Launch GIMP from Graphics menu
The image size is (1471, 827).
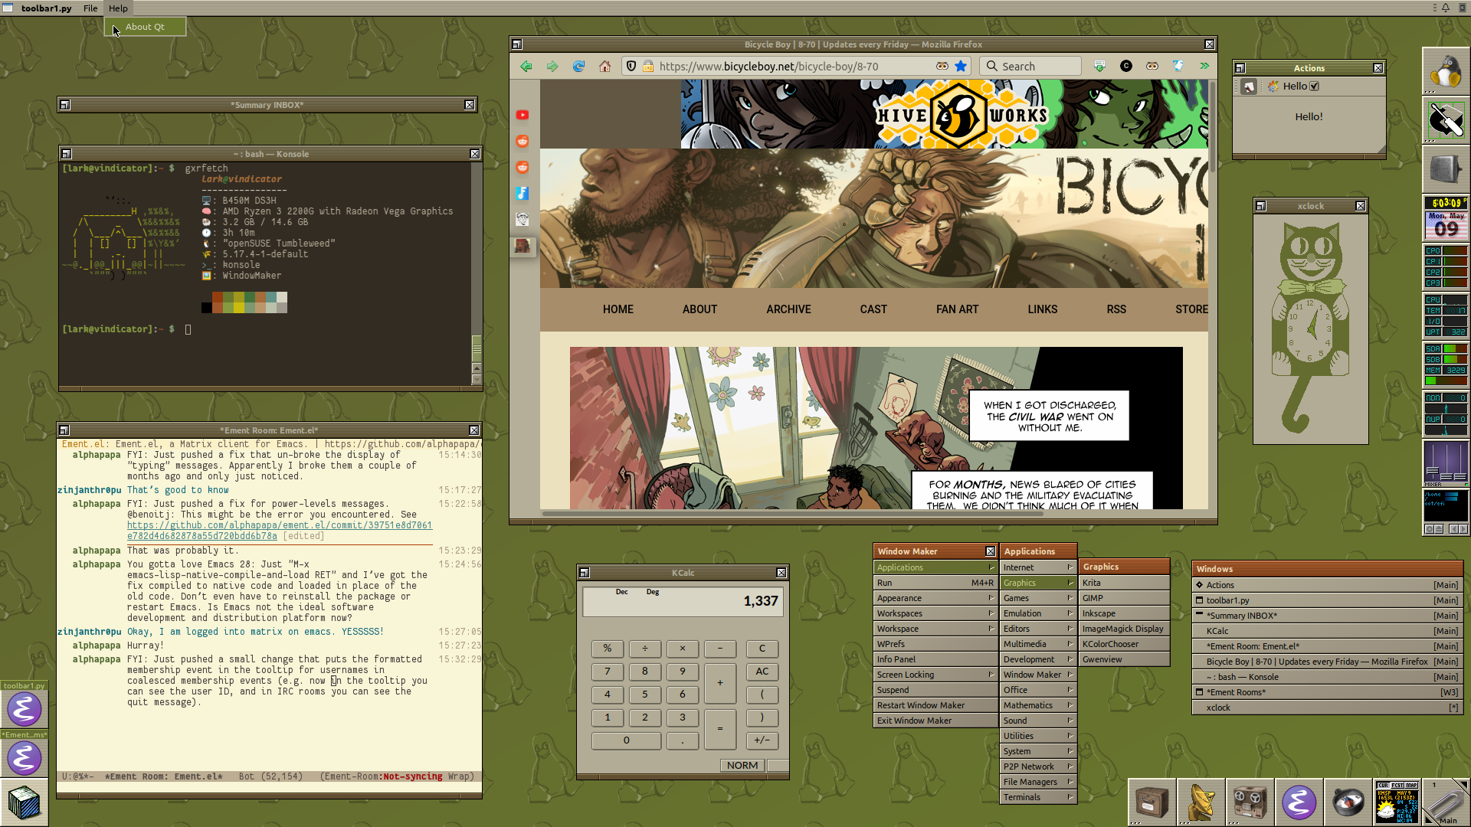point(1124,598)
